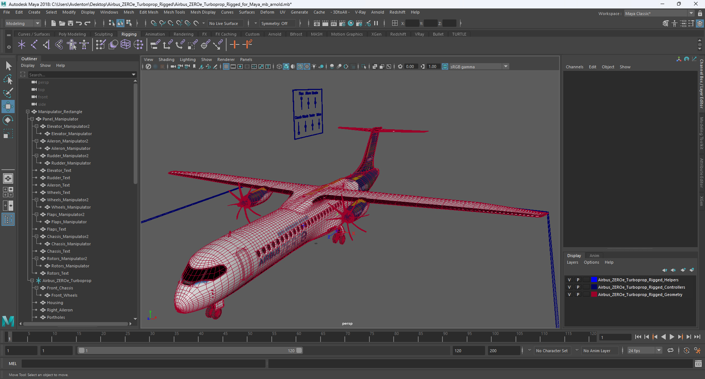Click the MEL command language label
Screen dimensions: 705x379
click(x=13, y=364)
